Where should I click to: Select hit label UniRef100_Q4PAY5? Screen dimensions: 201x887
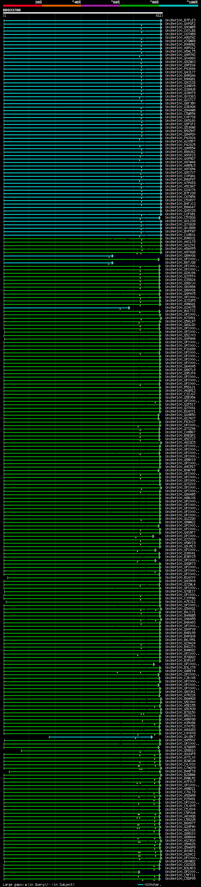tap(180, 294)
